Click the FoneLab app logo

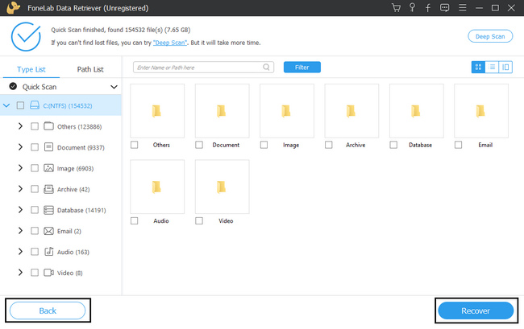[x=14, y=8]
